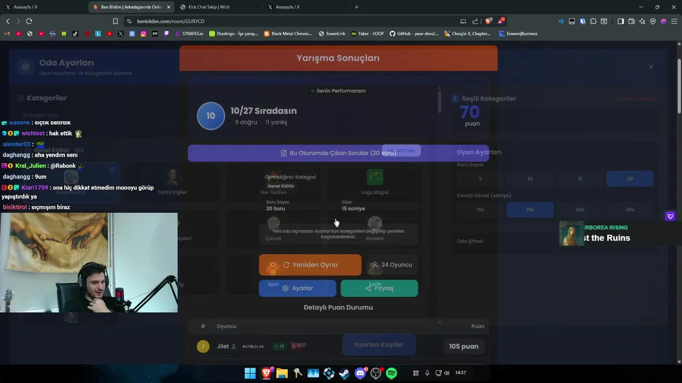Viewport: 682px width, 383px height.
Task: Open the Gmail bookmark icon
Action: click(7, 34)
